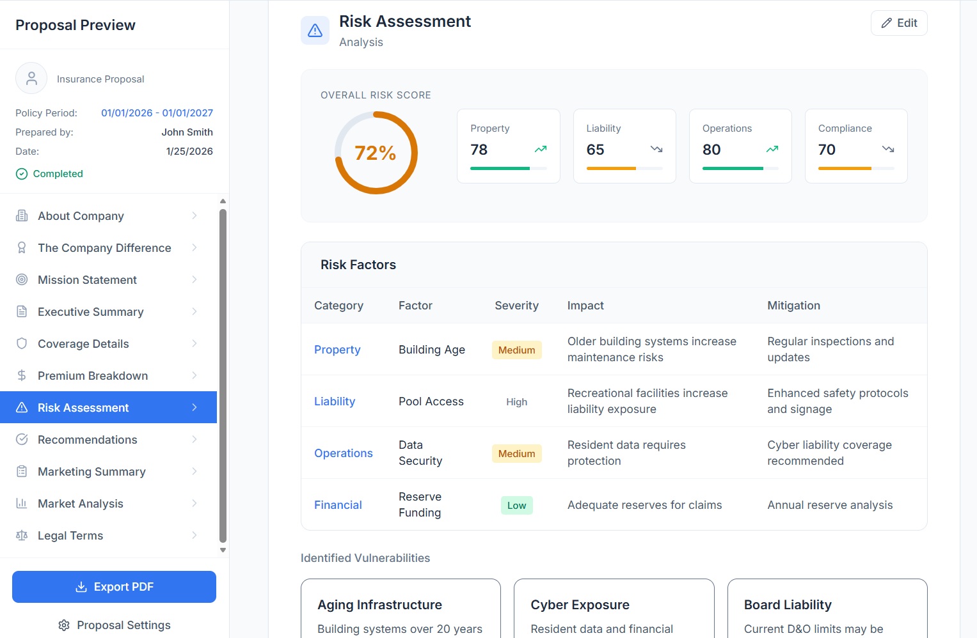Click the Cyber Exposure vulnerability card

coord(614,609)
